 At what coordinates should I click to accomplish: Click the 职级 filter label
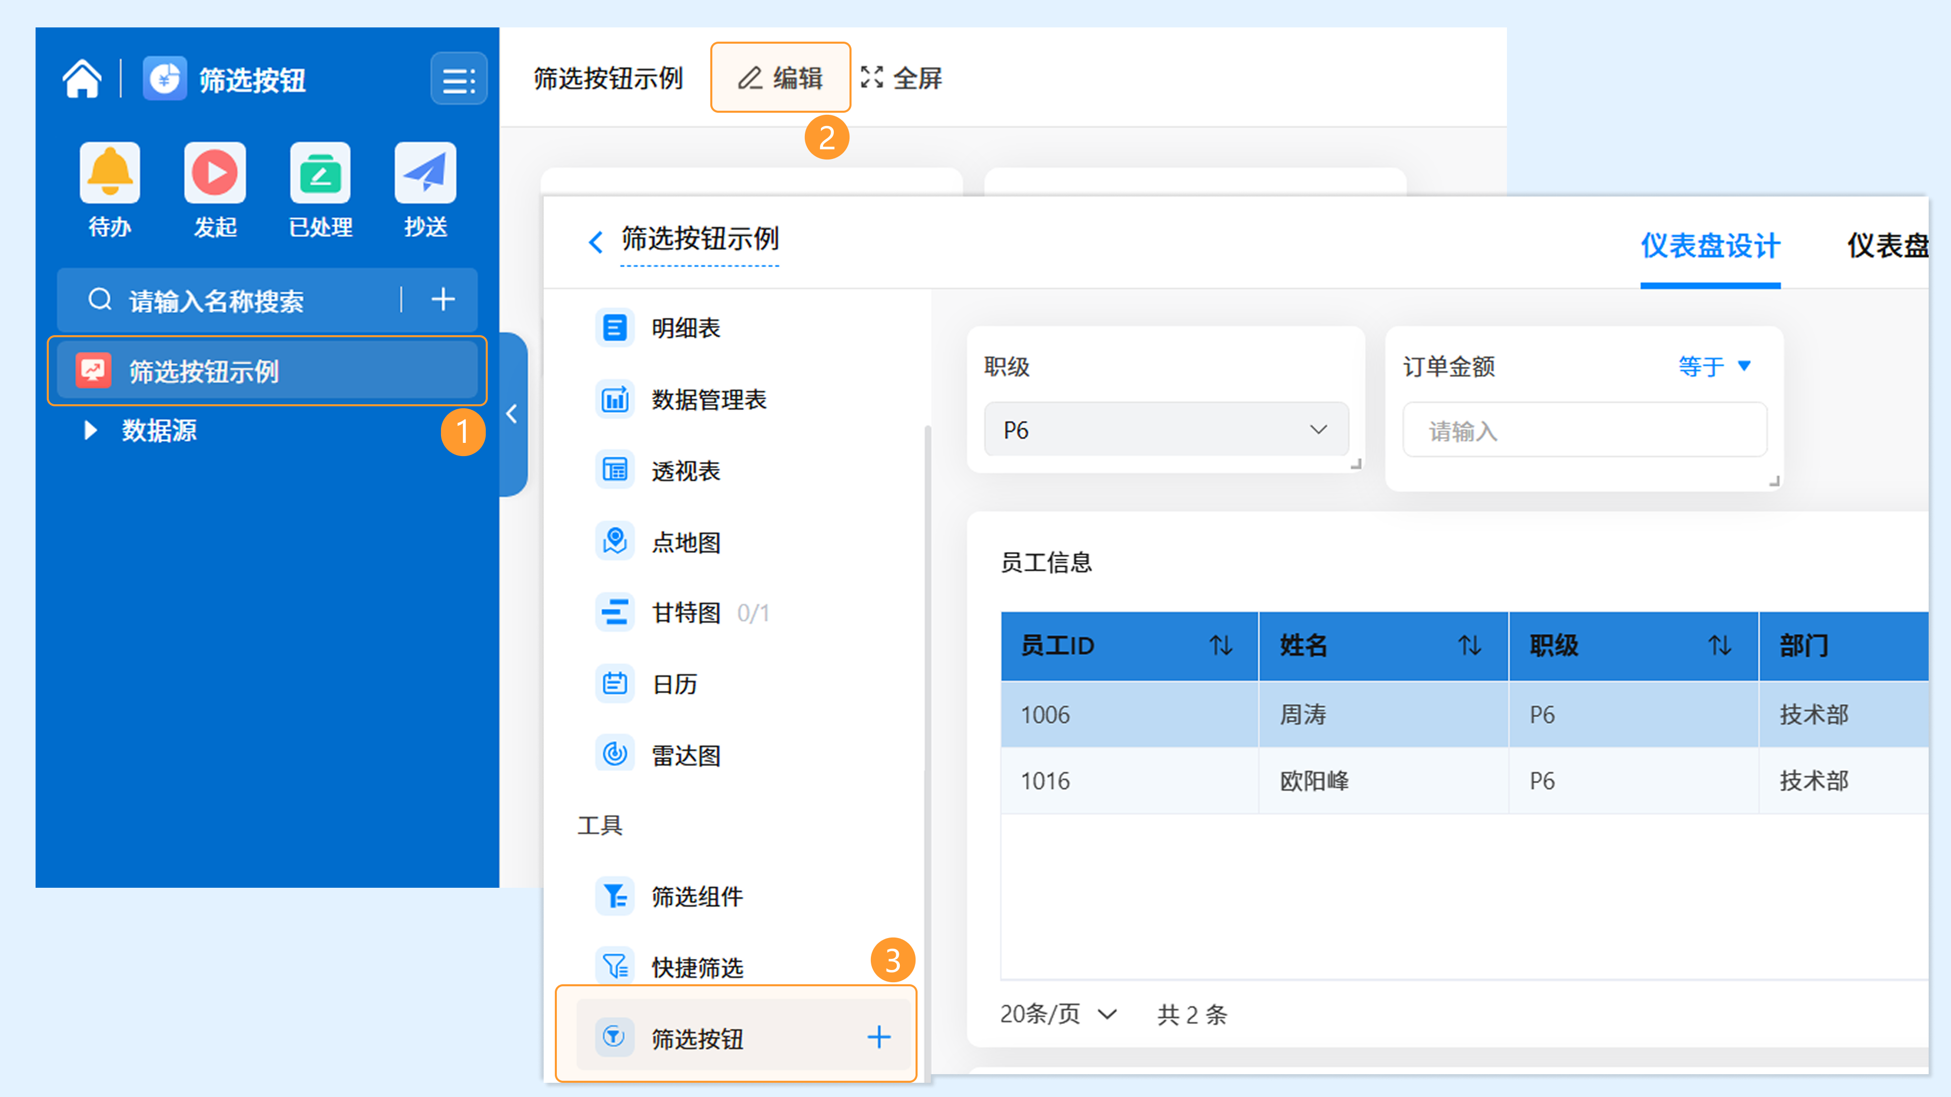tap(1006, 366)
